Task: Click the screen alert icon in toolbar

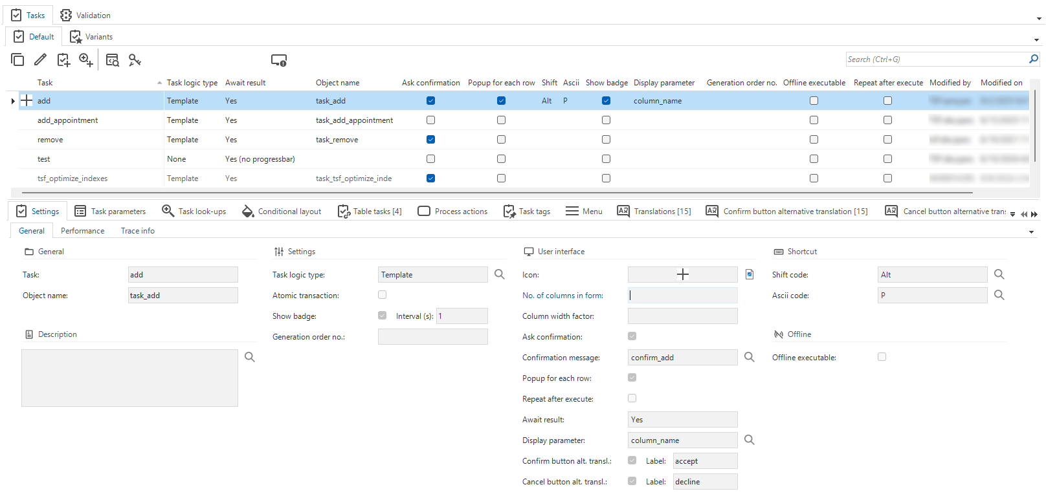Action: (x=279, y=60)
